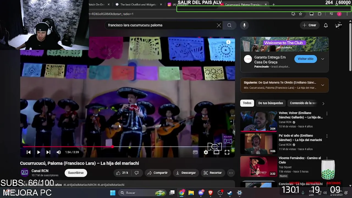Open the Crear menu

point(309,25)
